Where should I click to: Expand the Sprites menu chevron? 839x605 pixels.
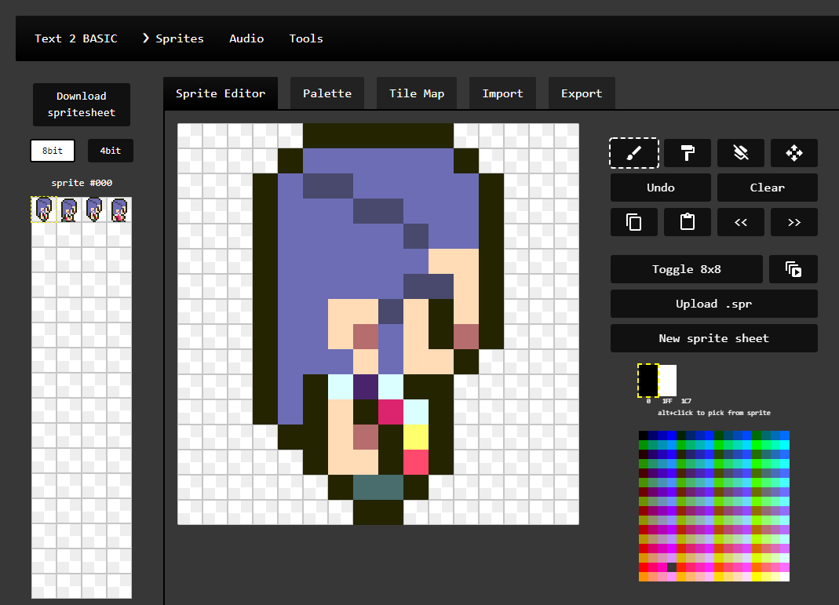point(146,38)
